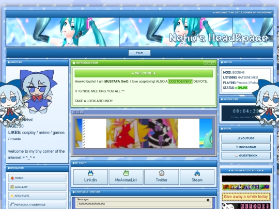The image size is (279, 209).
Task: Click the folder icon next to ARCHIVES
Action: click(x=12, y=196)
